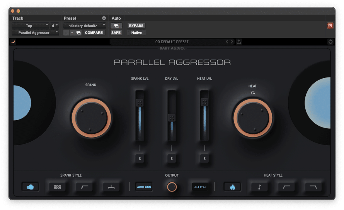
Task: Solo the Dry level channel
Action: (172, 159)
